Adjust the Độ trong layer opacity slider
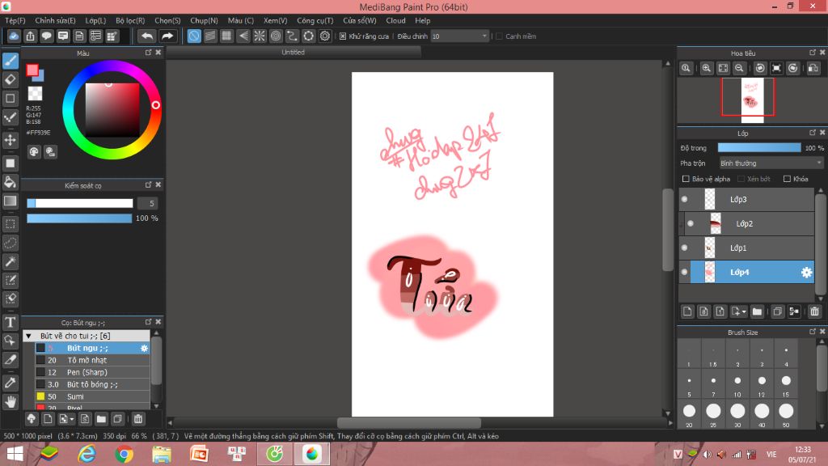 pyautogui.click(x=758, y=148)
